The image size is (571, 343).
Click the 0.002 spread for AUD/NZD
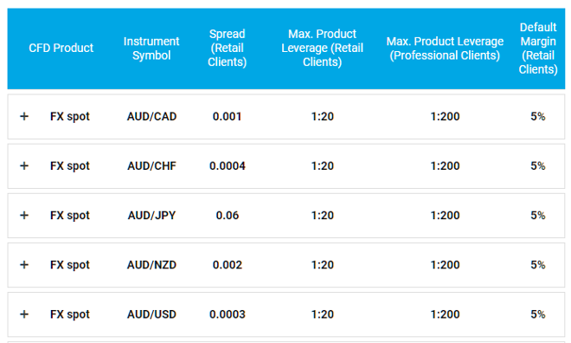(228, 265)
